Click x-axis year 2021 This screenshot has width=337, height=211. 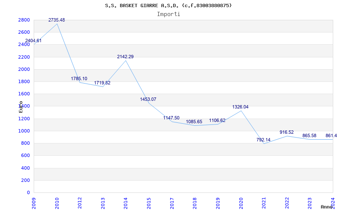[264, 203]
